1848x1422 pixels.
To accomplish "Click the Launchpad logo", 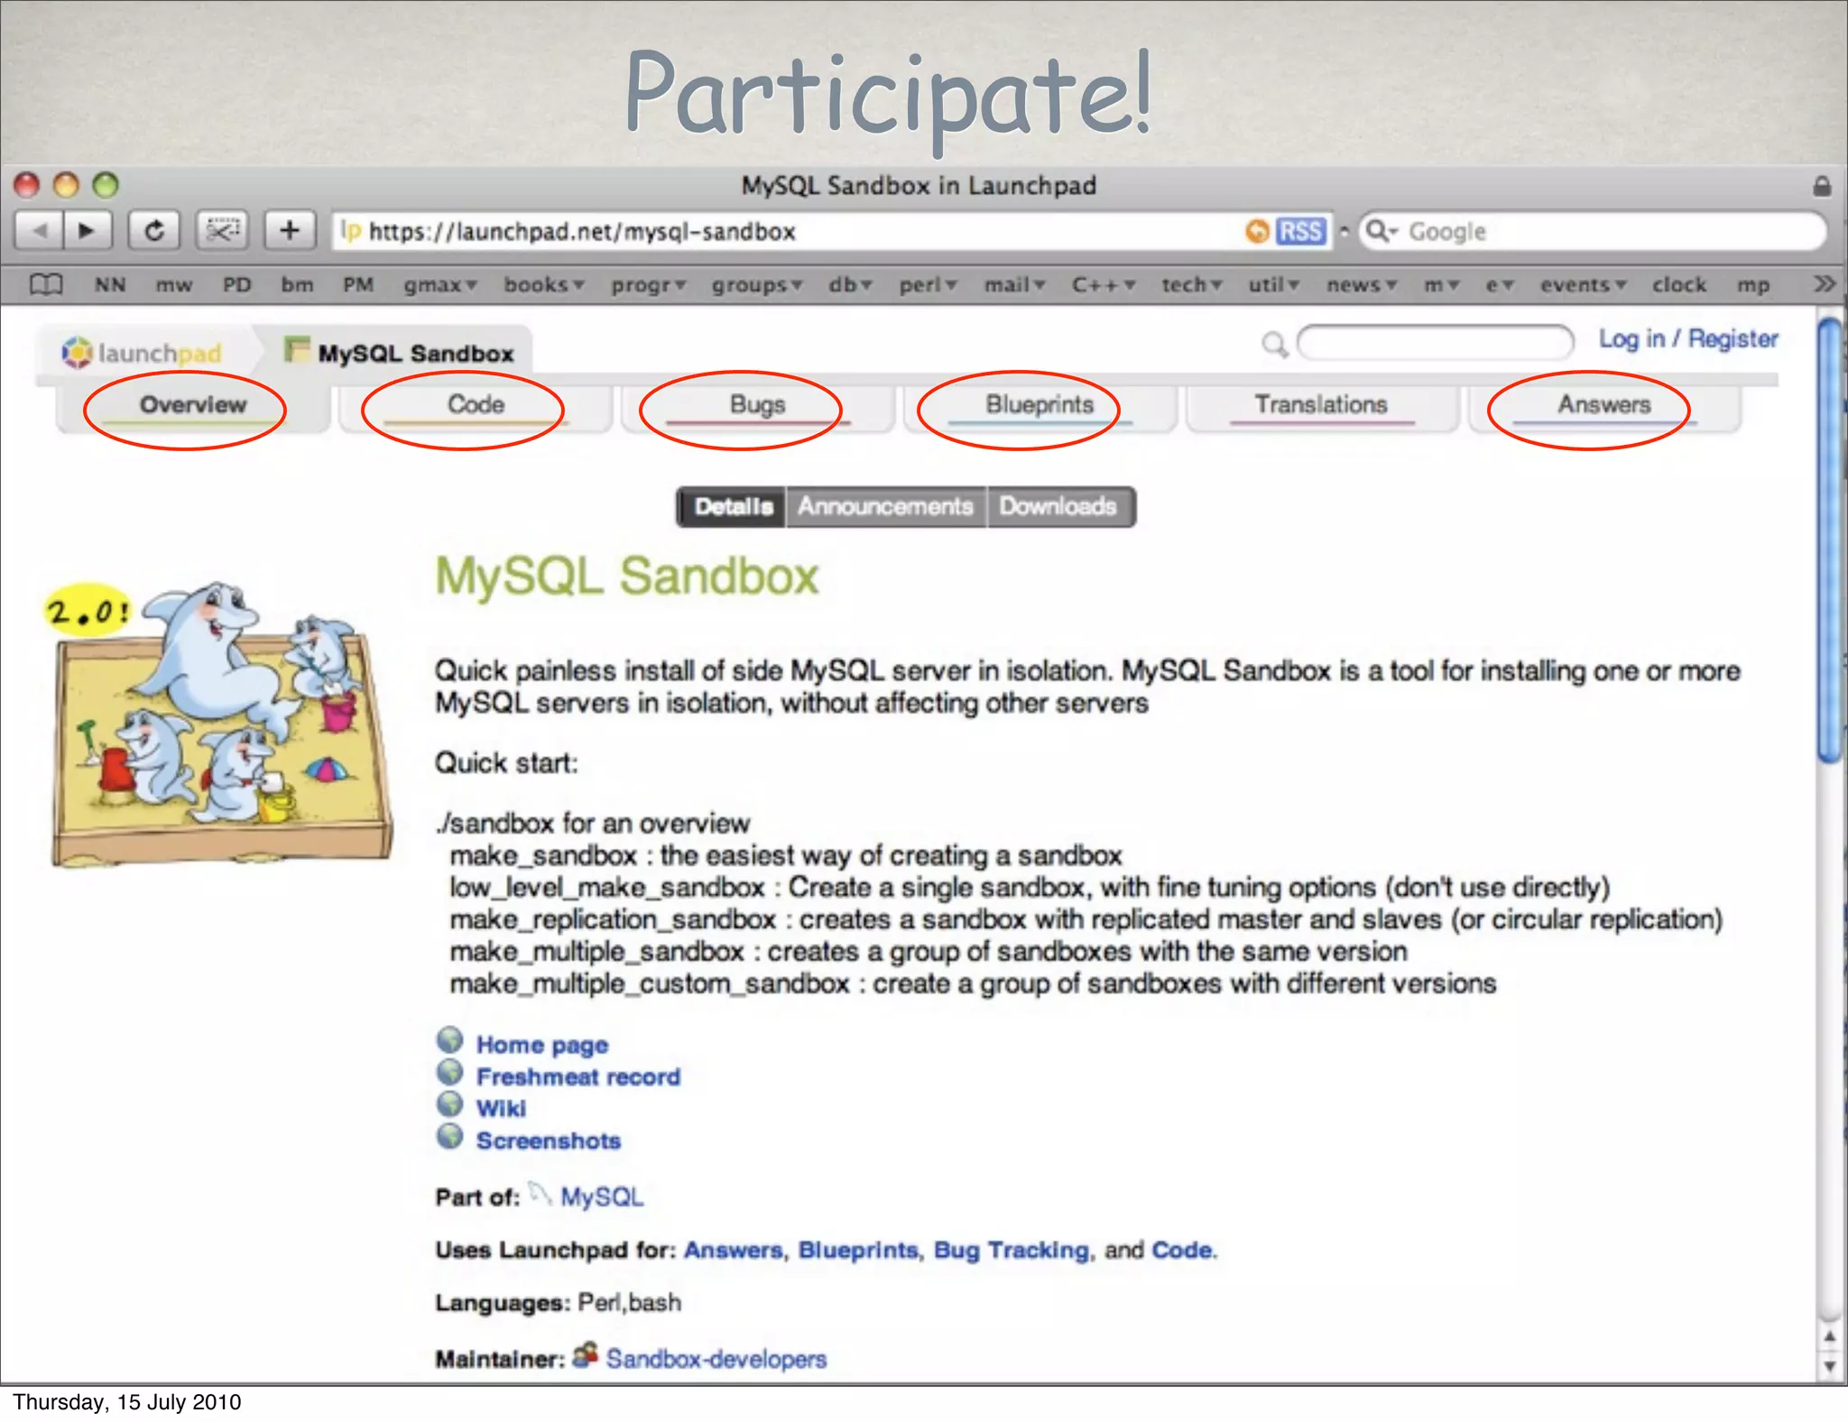I will [x=141, y=352].
